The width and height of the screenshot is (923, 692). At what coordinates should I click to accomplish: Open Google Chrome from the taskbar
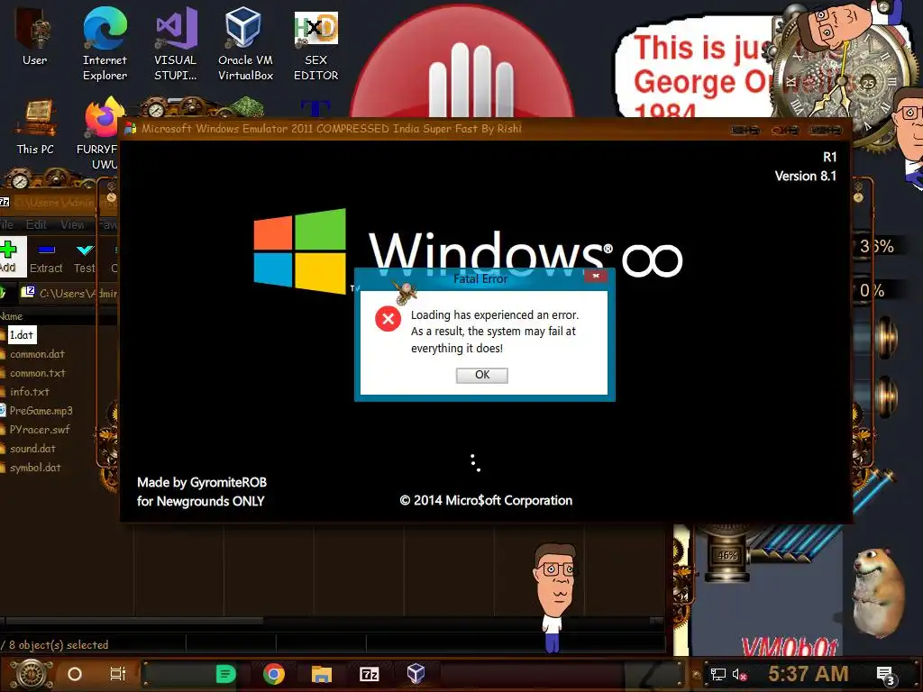(x=274, y=674)
